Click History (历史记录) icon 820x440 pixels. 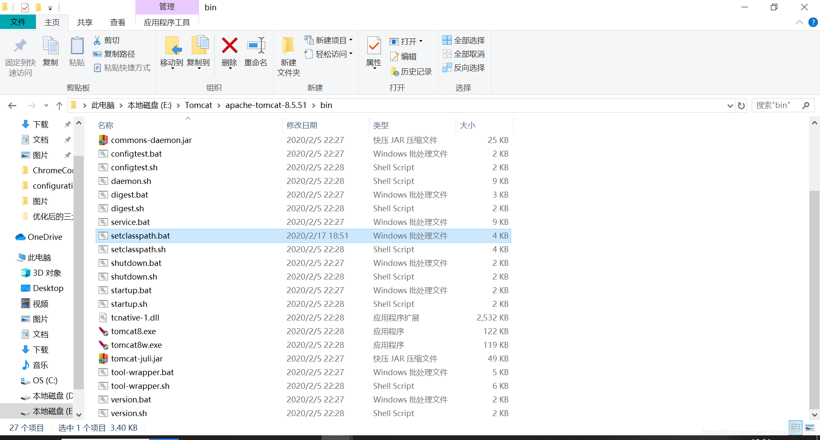pyautogui.click(x=395, y=72)
